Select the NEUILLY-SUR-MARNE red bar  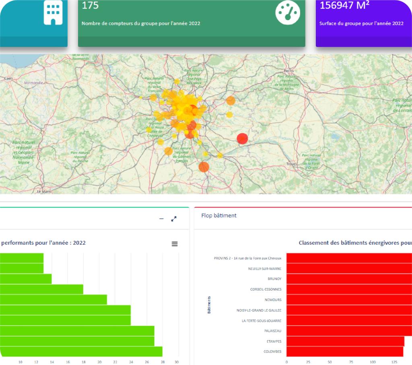[x=349, y=268]
